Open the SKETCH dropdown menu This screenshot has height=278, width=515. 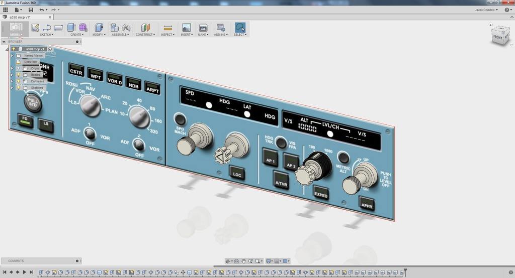[46, 35]
